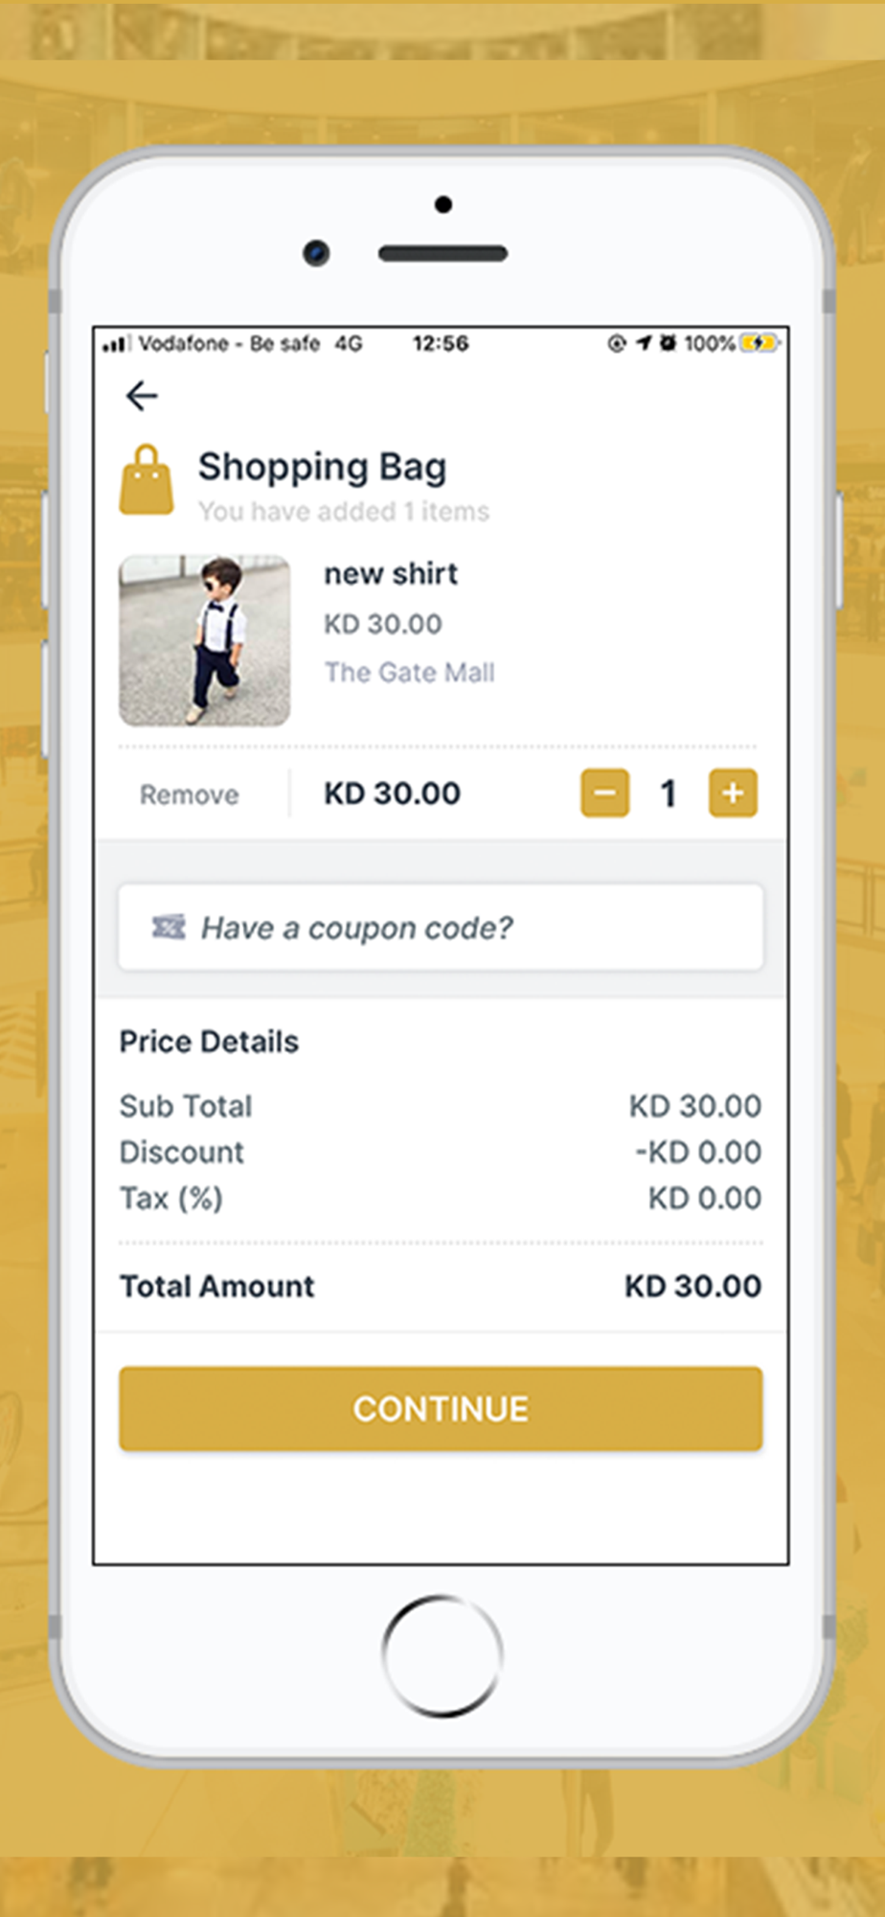Viewport: 885px width, 1917px height.
Task: Tap the Total Amount KD 30.00 value
Action: click(693, 1285)
